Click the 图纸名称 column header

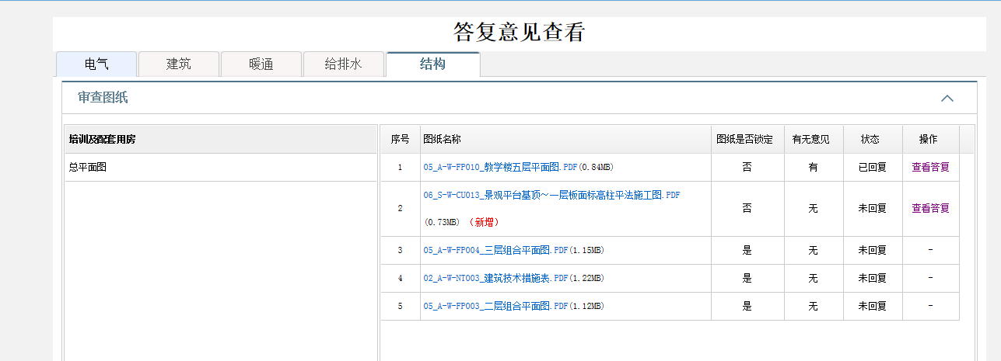click(443, 140)
